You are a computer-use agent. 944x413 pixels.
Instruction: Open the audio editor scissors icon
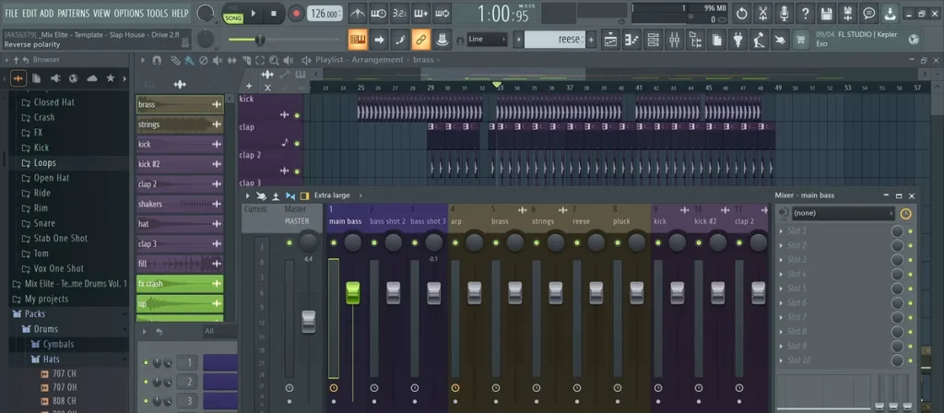[x=762, y=13]
